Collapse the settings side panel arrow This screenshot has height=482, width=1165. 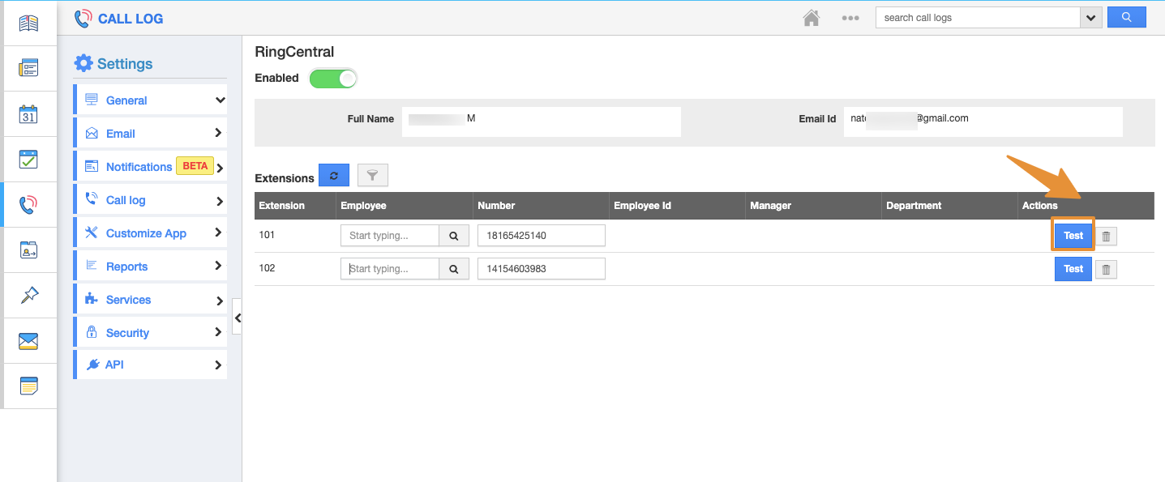point(238,318)
